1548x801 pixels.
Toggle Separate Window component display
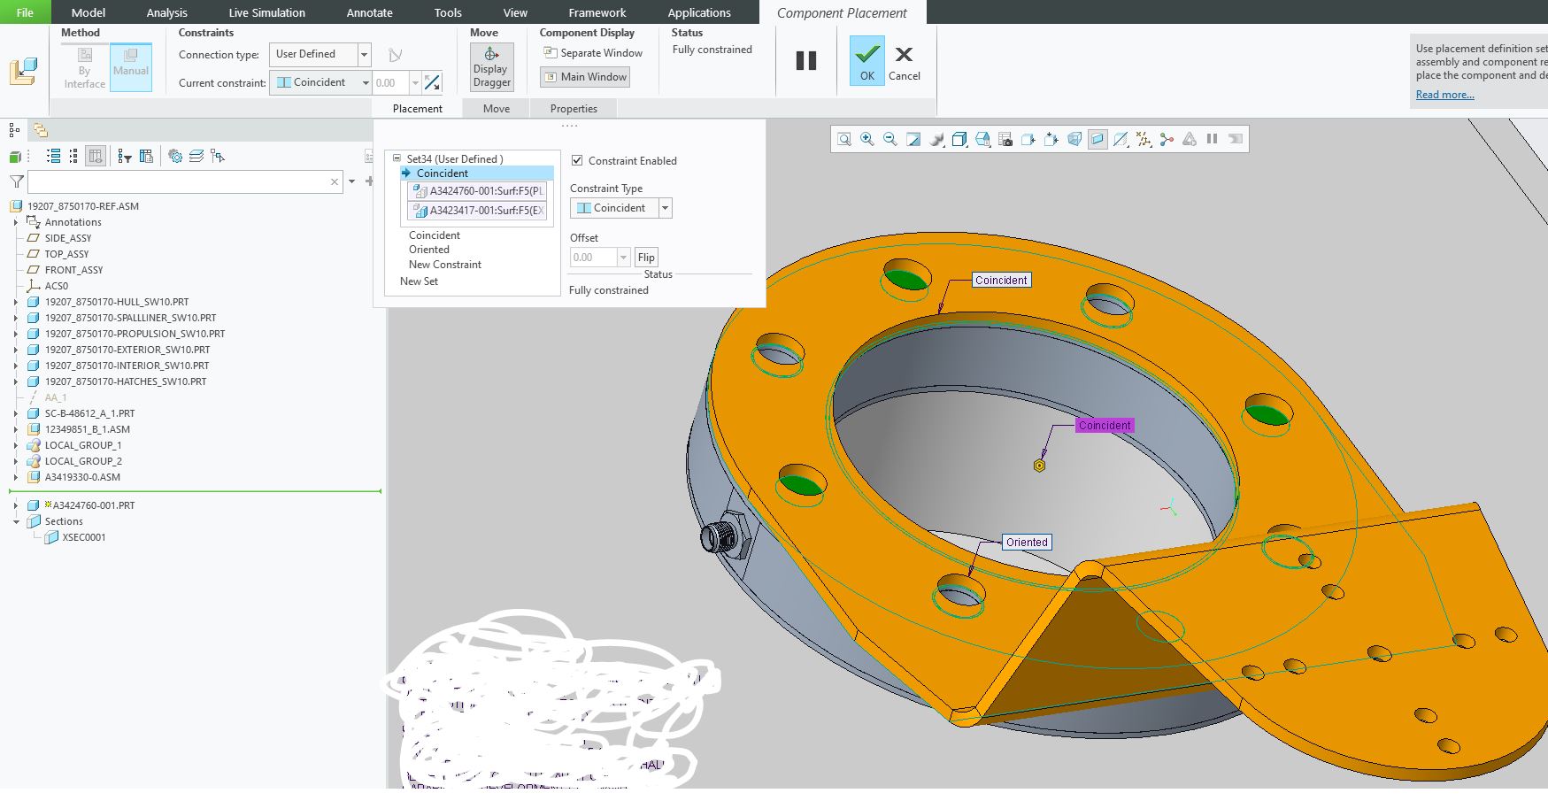coord(592,53)
